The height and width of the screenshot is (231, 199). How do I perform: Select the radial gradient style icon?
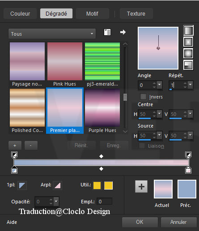point(188,65)
